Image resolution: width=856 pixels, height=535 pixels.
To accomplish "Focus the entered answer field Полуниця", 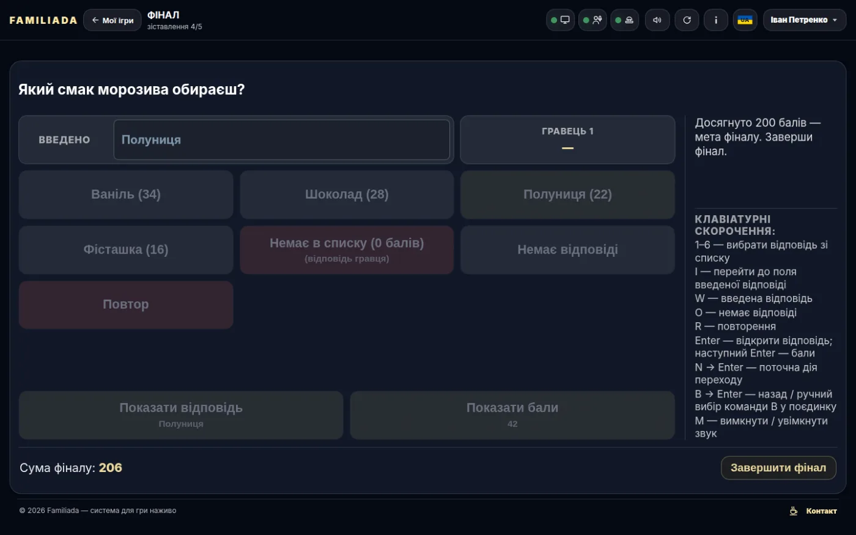I will [x=282, y=139].
